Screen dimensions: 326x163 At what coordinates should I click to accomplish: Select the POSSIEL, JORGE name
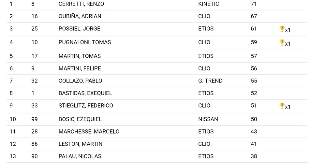click(x=79, y=29)
